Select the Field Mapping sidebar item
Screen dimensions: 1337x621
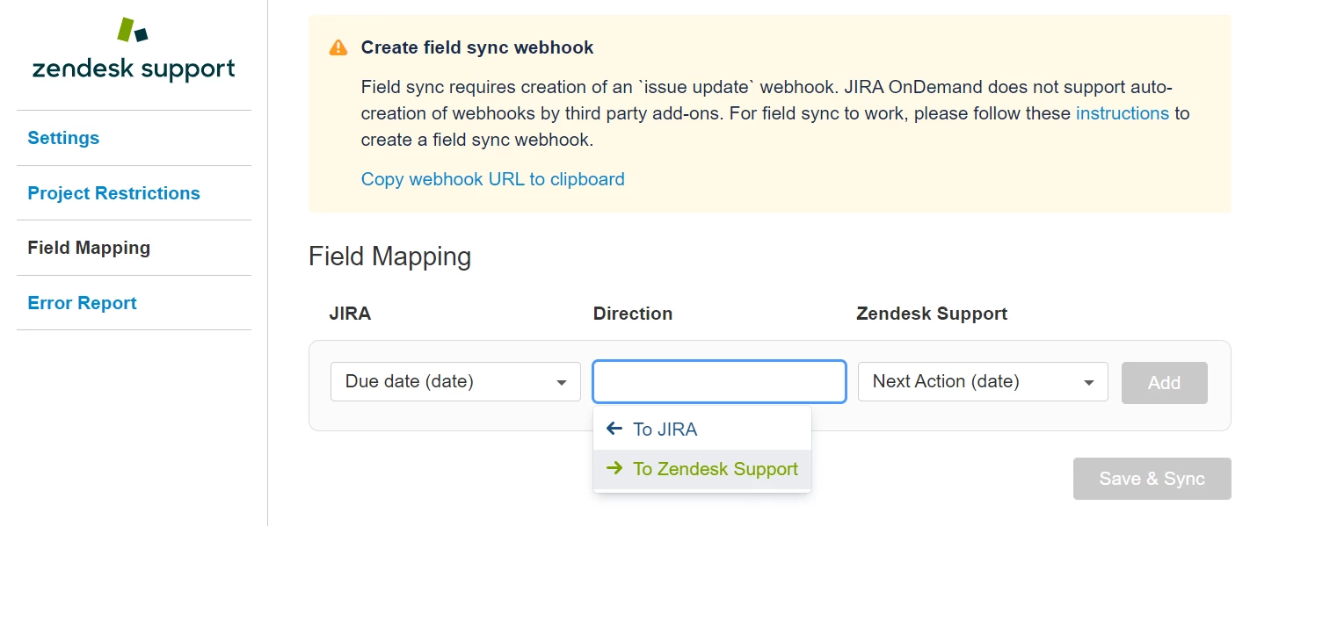89,248
